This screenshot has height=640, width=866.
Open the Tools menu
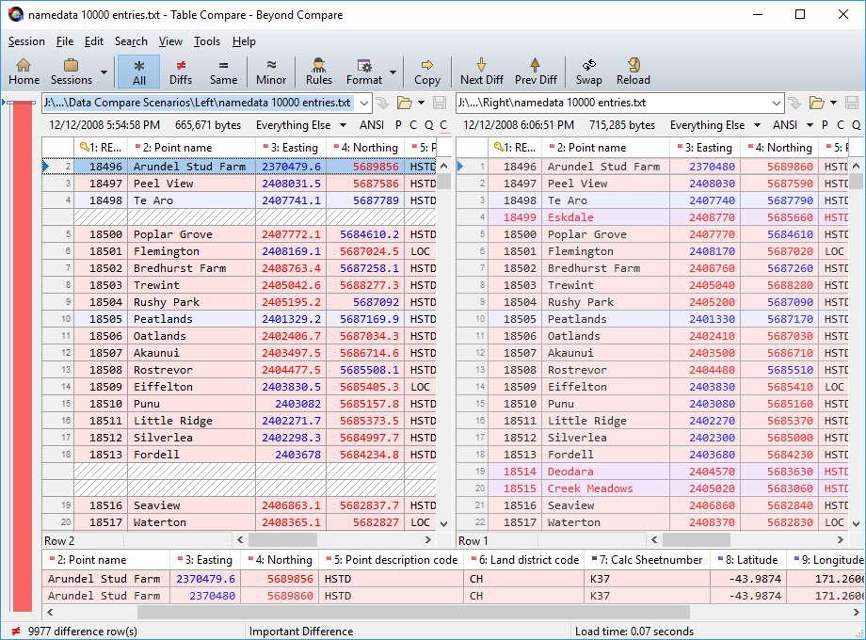point(206,41)
